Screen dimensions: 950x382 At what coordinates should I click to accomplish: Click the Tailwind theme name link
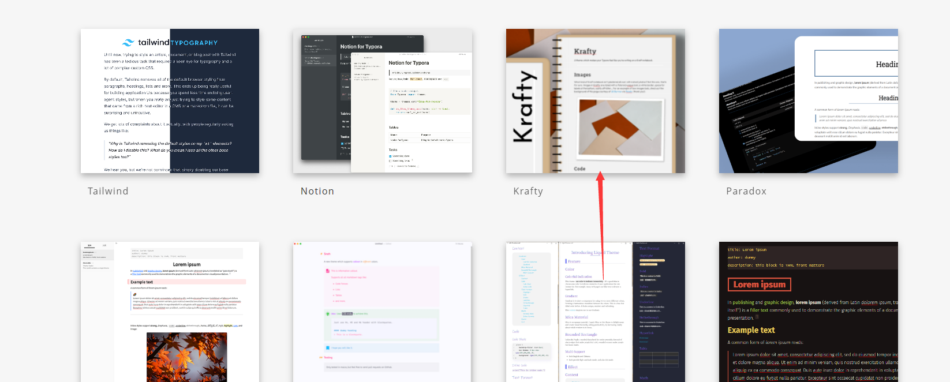click(108, 191)
